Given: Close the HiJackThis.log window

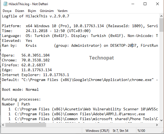Looking at the screenshot, I should click(157, 4).
